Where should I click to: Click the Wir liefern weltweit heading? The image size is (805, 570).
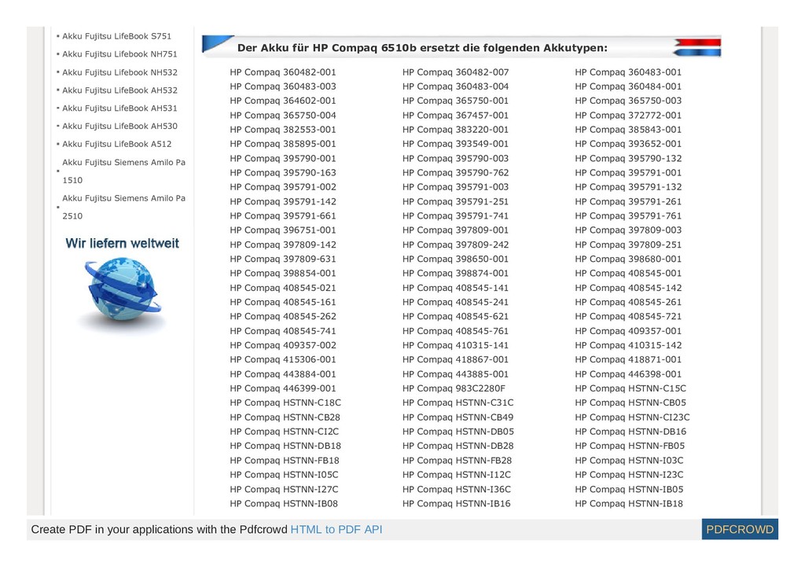coord(122,244)
